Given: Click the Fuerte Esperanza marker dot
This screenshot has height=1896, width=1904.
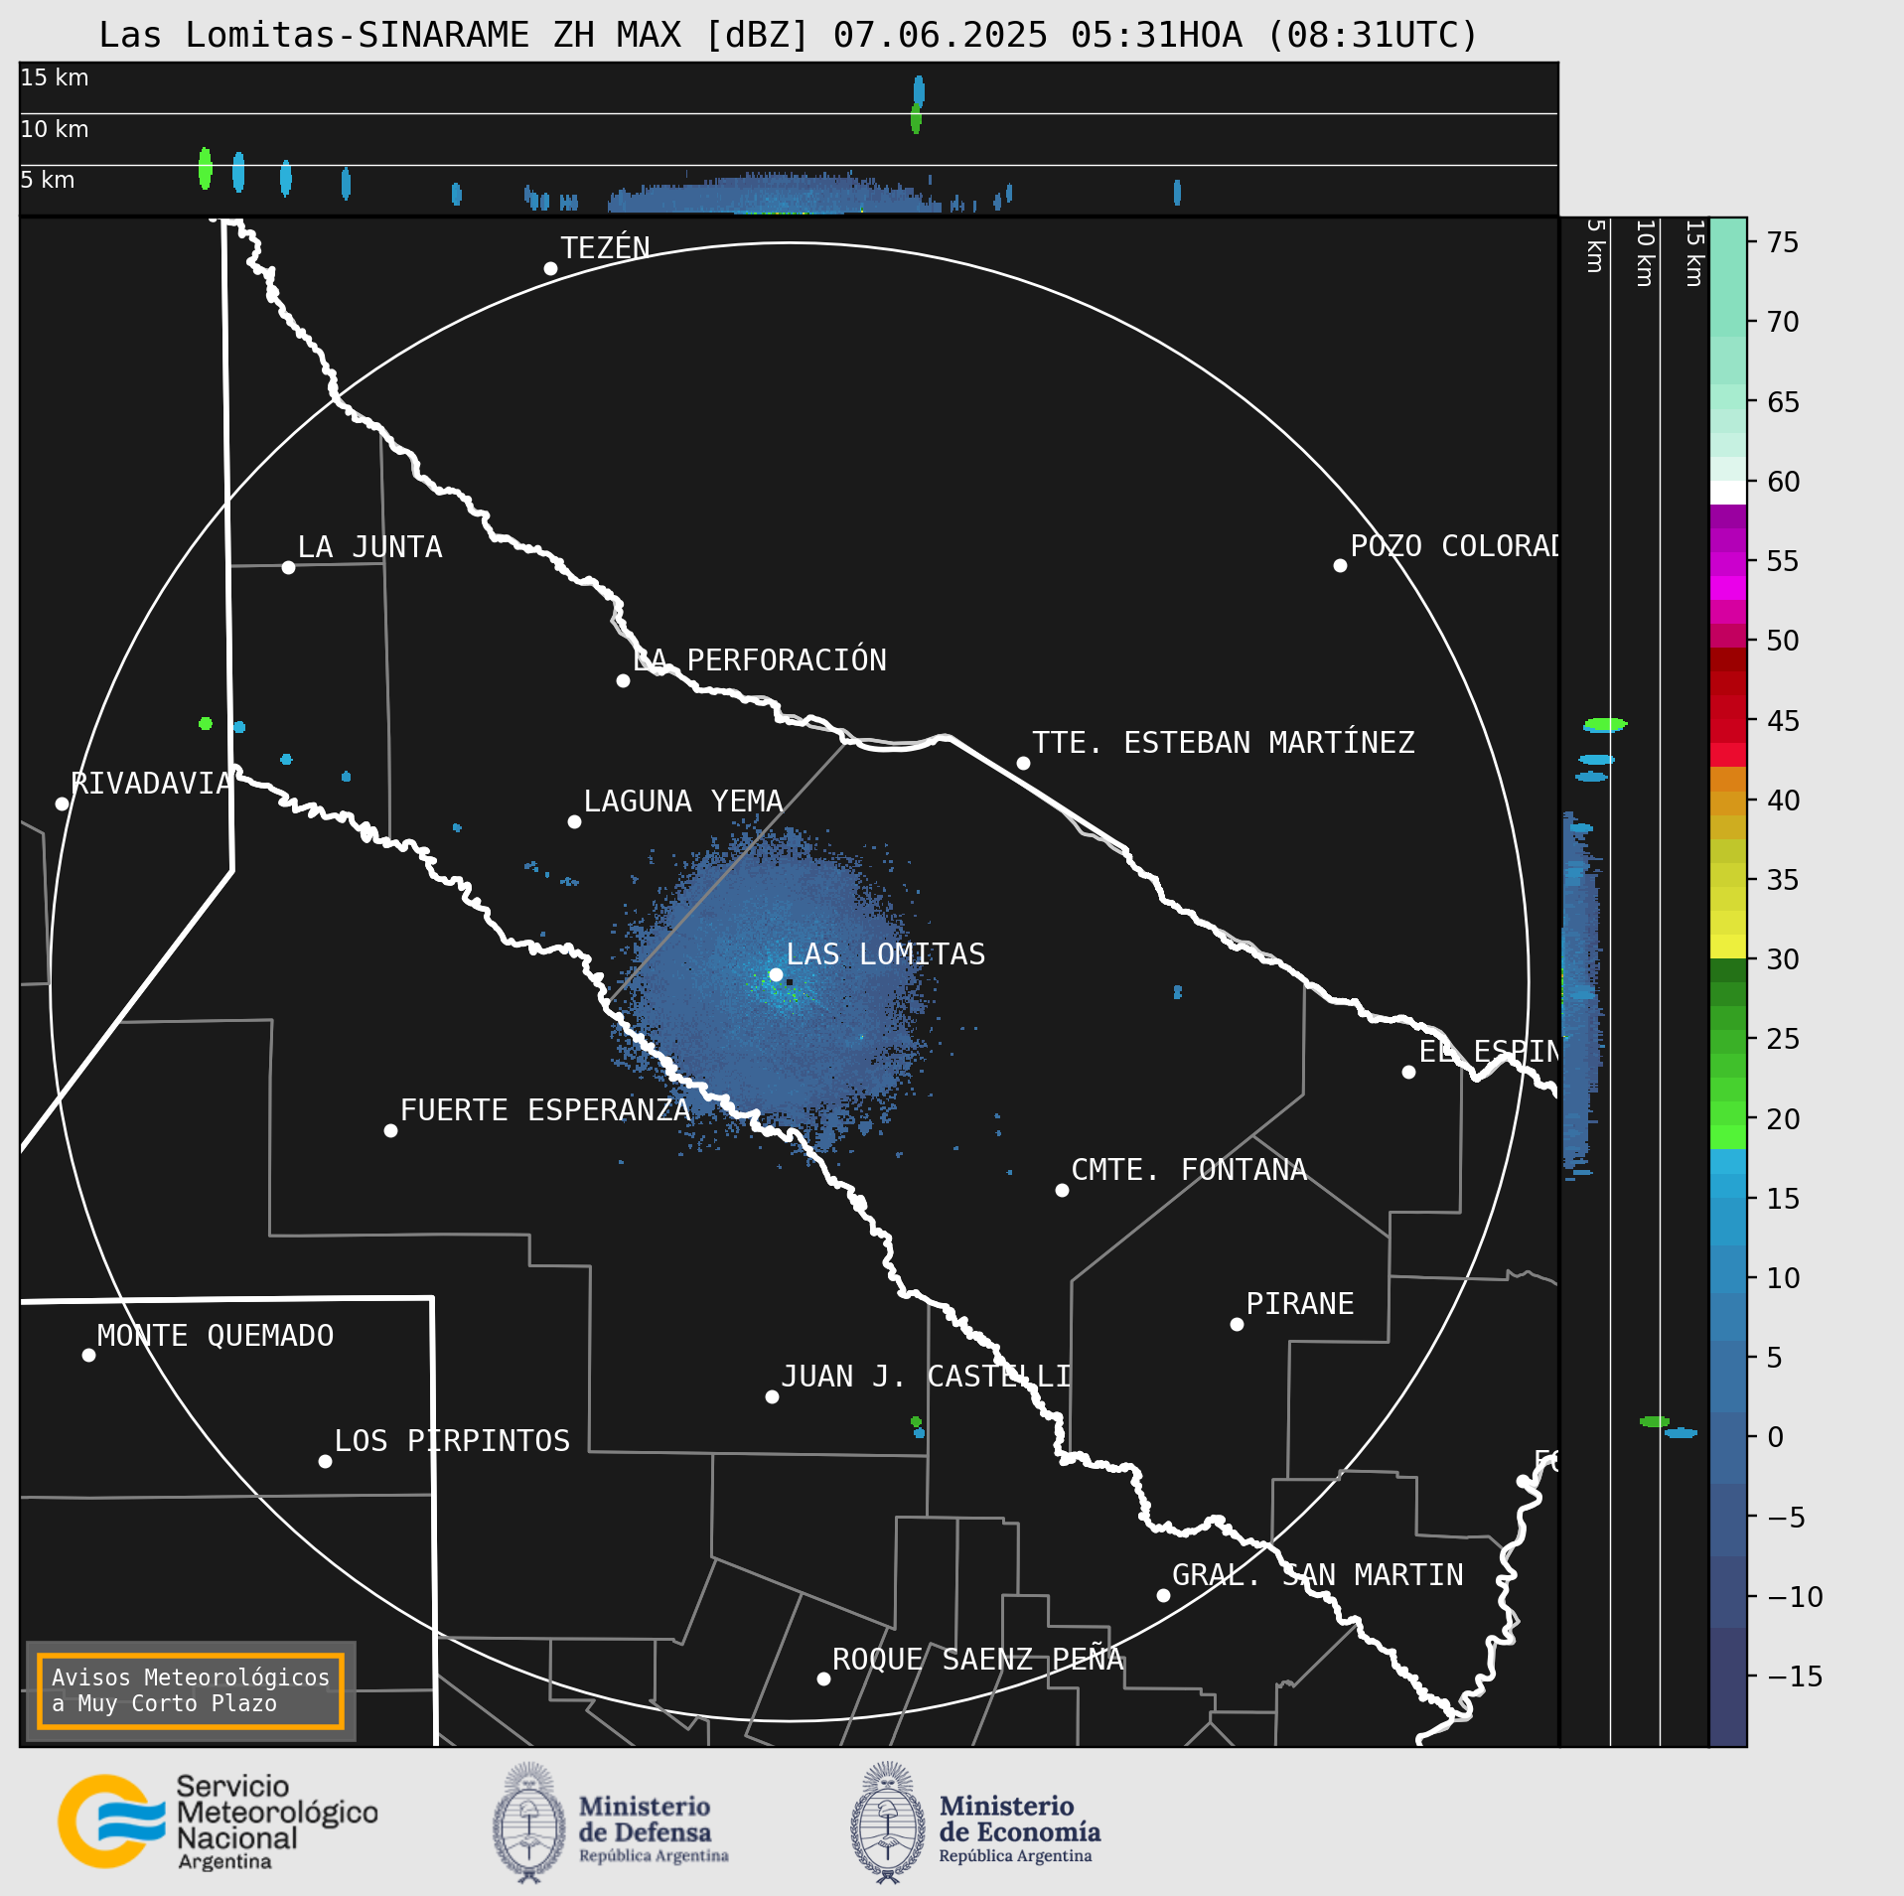Looking at the screenshot, I should (390, 1130).
